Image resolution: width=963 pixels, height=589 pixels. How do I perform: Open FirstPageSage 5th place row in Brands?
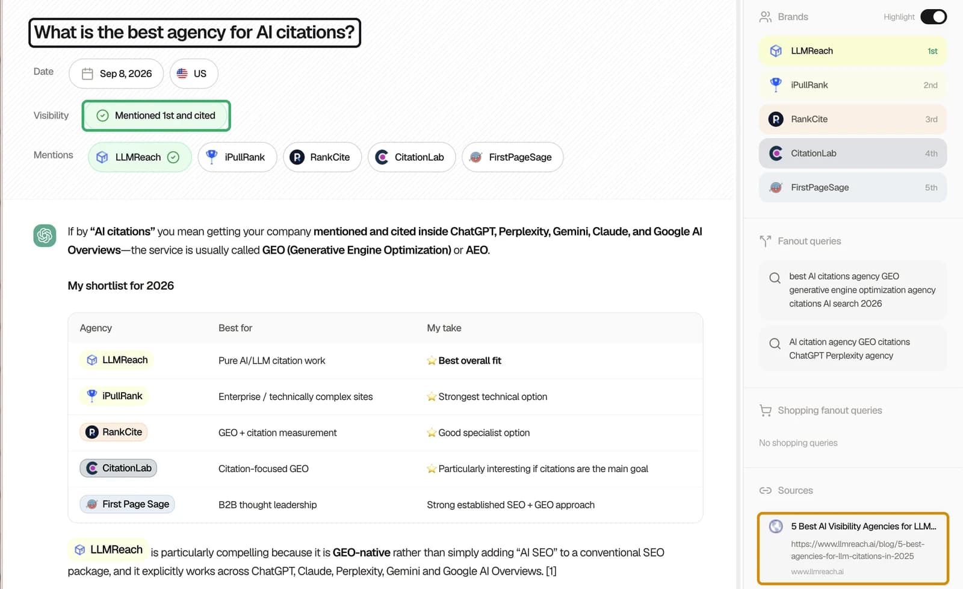(x=853, y=187)
